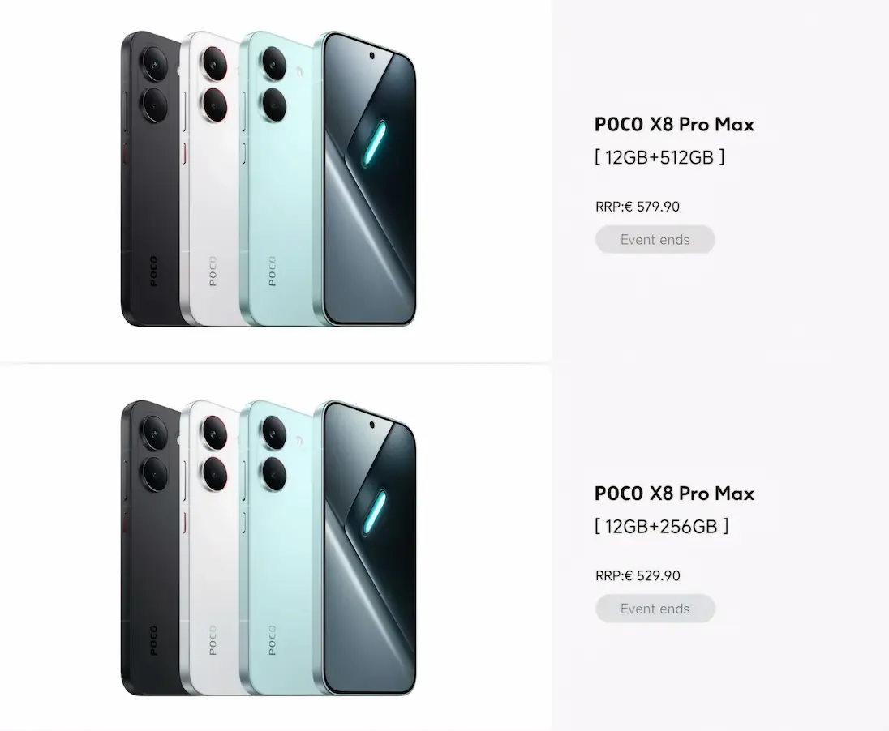Click the RRP € 579.90 price
Screen dimensions: 889x731
coord(638,207)
